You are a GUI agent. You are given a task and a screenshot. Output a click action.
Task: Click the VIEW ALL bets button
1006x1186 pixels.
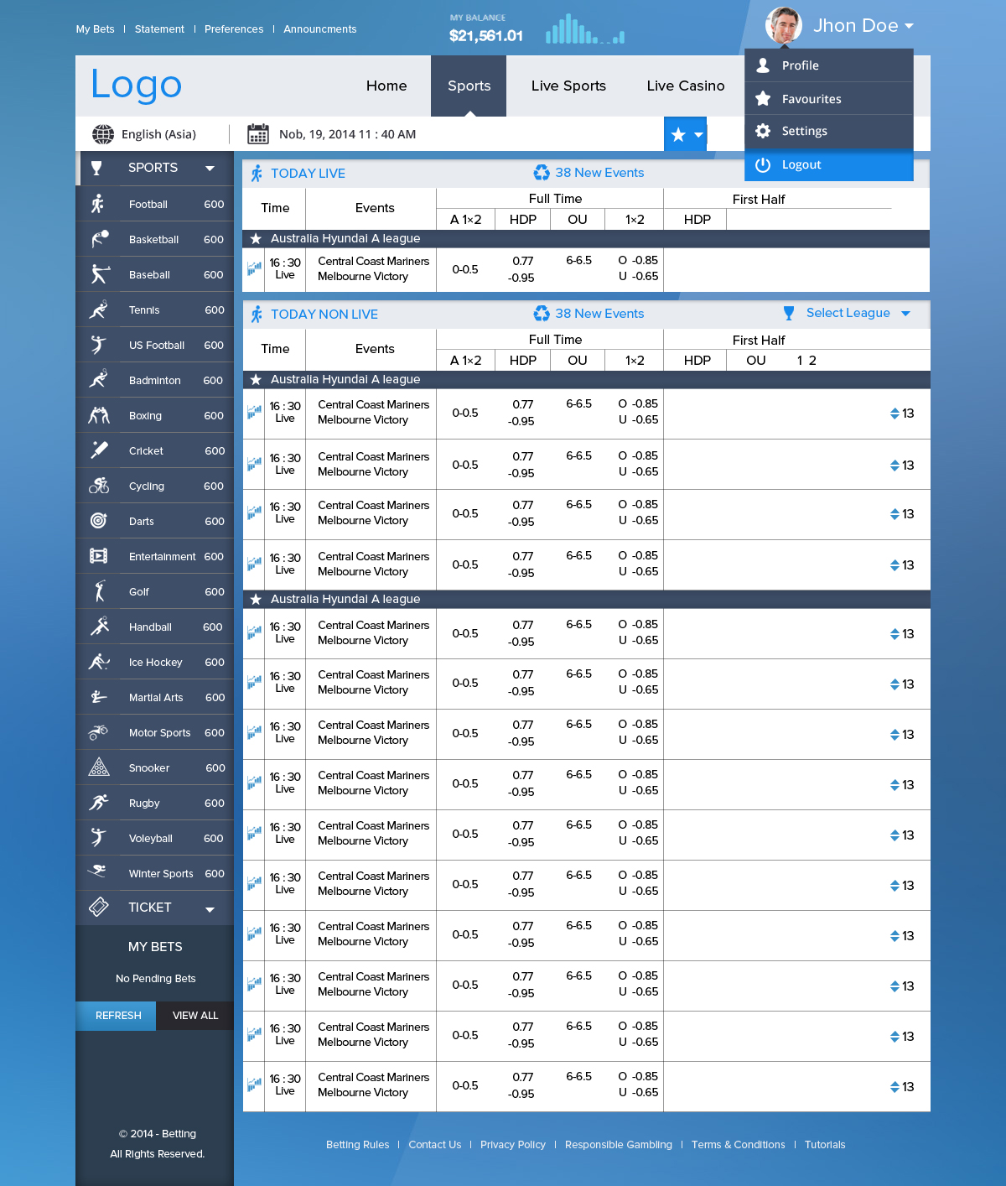tap(195, 1016)
